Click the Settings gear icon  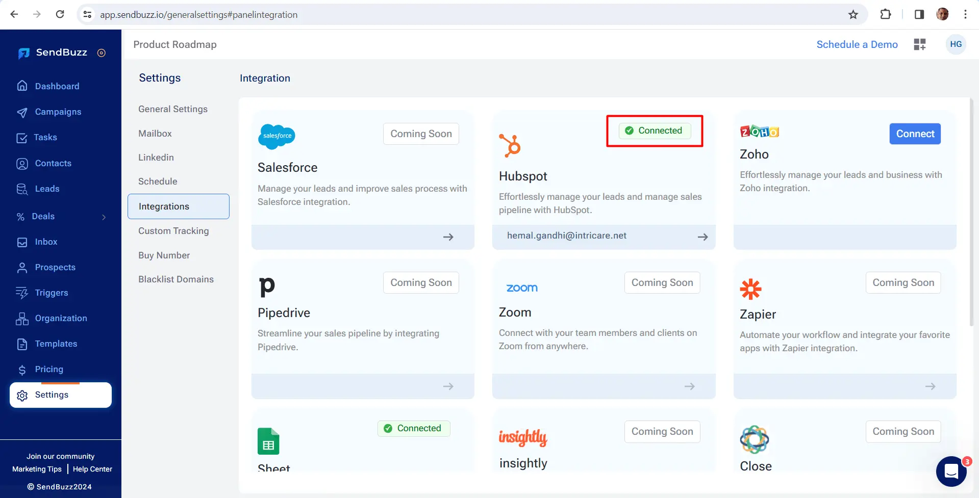[22, 396]
